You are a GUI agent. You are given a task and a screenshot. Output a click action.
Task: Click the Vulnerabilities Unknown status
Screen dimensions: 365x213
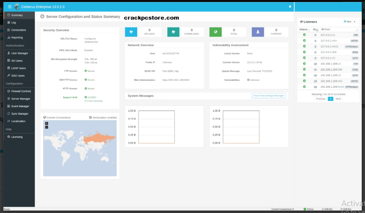coord(253,80)
